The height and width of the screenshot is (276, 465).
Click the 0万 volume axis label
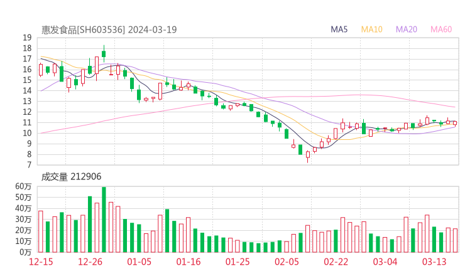(26, 252)
